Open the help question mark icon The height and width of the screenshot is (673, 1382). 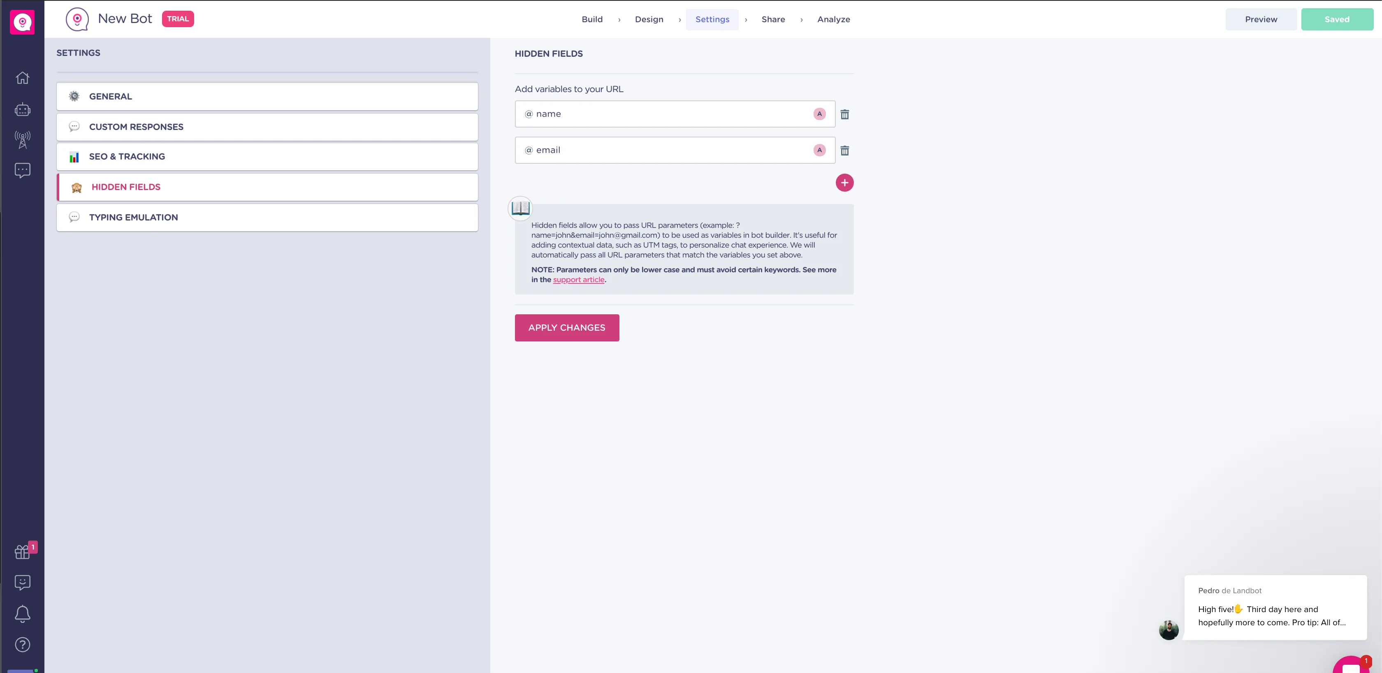(x=23, y=645)
